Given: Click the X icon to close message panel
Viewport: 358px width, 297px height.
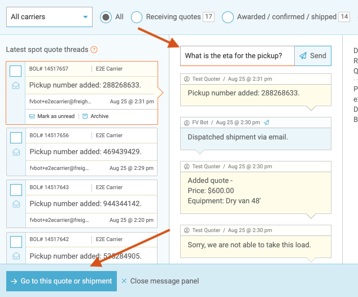Looking at the screenshot, I should coord(124,281).
